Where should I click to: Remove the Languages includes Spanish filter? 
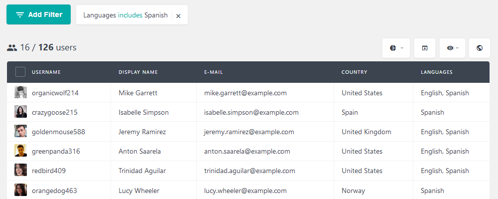pyautogui.click(x=178, y=16)
